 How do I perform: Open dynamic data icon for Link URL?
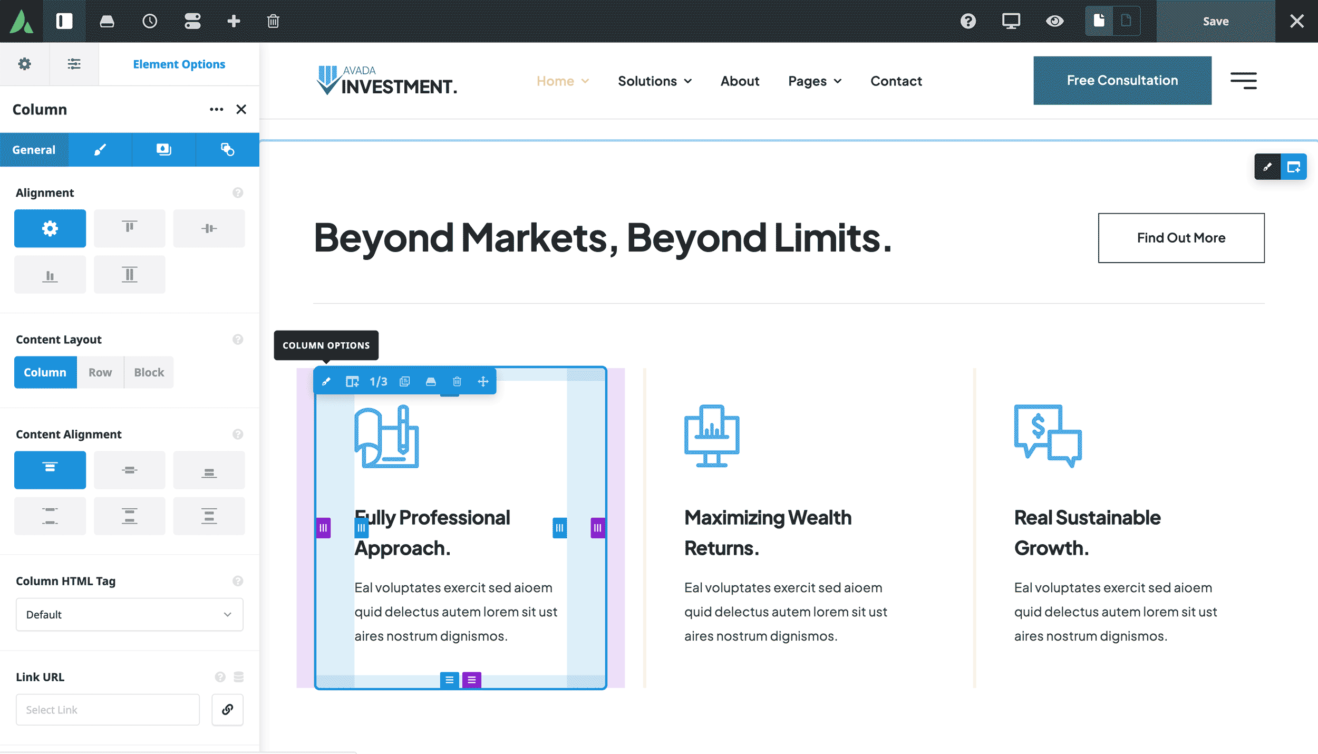(239, 677)
